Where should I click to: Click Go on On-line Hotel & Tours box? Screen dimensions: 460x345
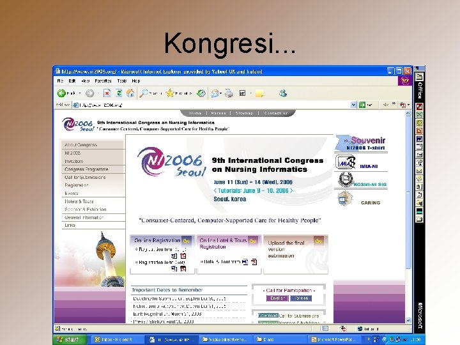[x=252, y=241]
